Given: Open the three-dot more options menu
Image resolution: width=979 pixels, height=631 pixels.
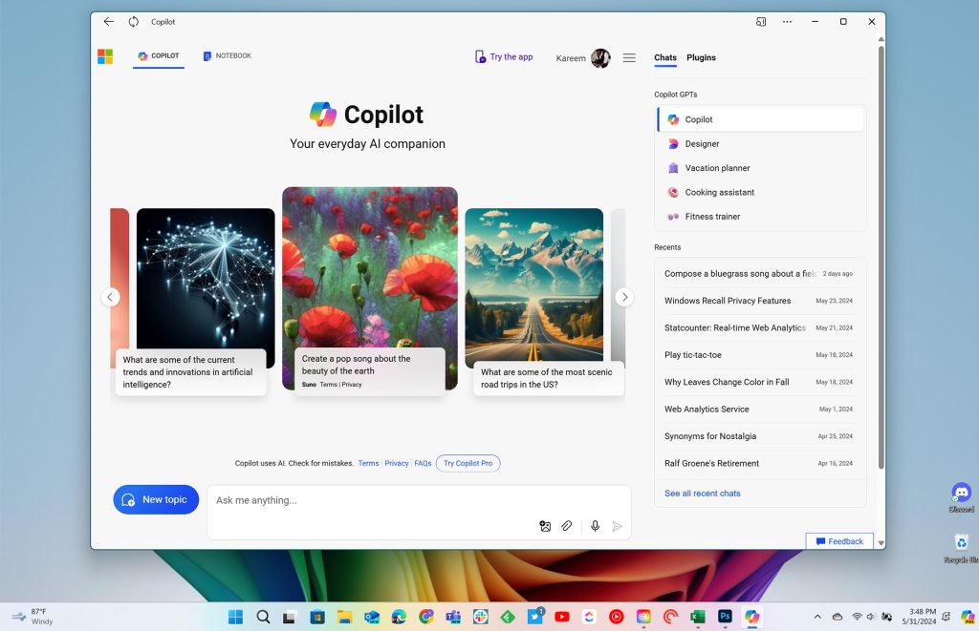Looking at the screenshot, I should pos(788,22).
